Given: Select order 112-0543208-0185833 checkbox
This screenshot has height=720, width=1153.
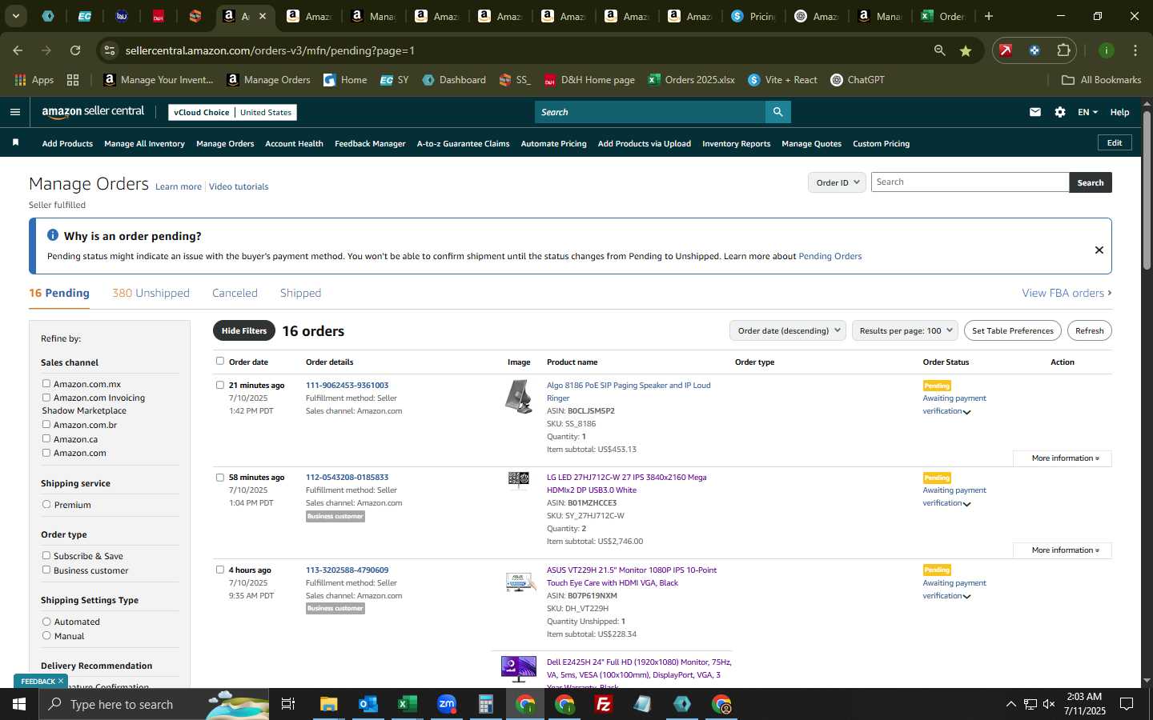Looking at the screenshot, I should point(220,478).
